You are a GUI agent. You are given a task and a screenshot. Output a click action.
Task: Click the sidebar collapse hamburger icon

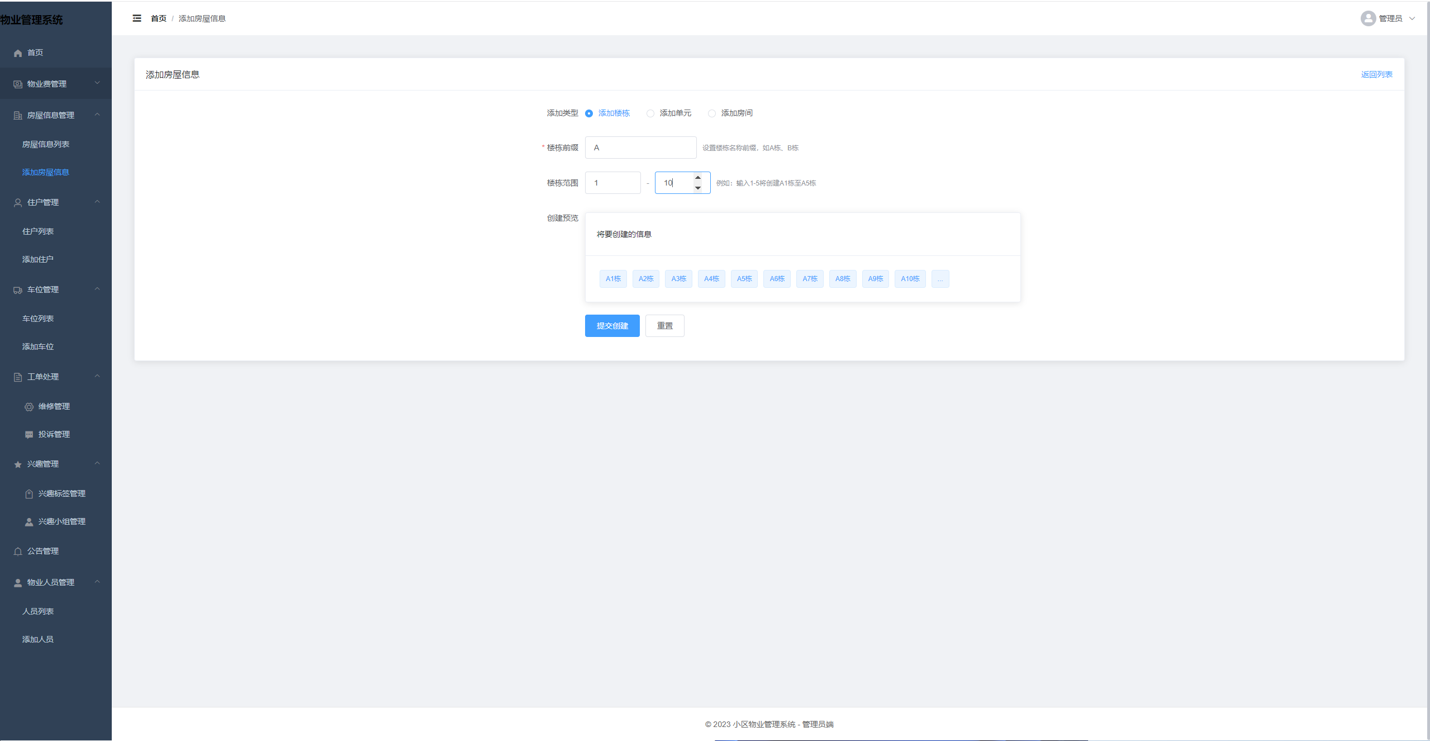[x=137, y=18]
